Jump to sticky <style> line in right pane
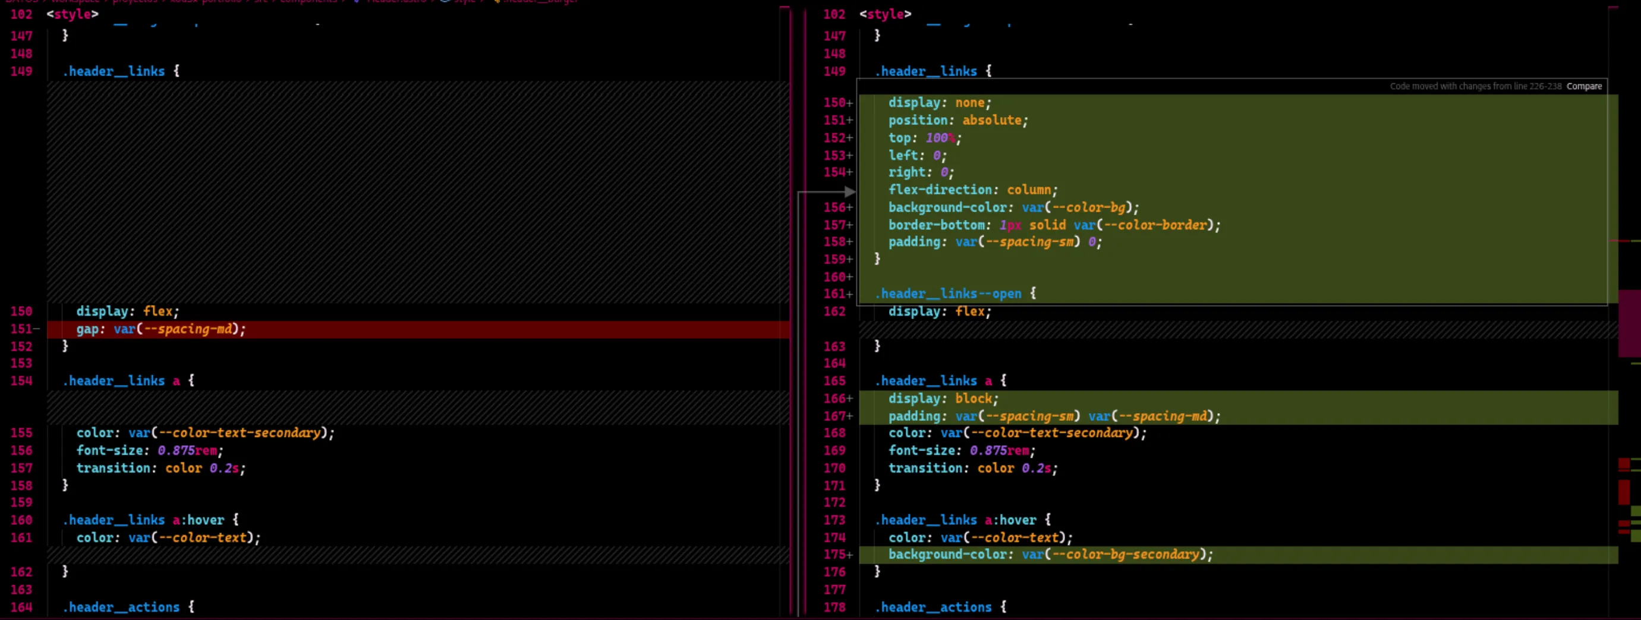 pos(886,14)
